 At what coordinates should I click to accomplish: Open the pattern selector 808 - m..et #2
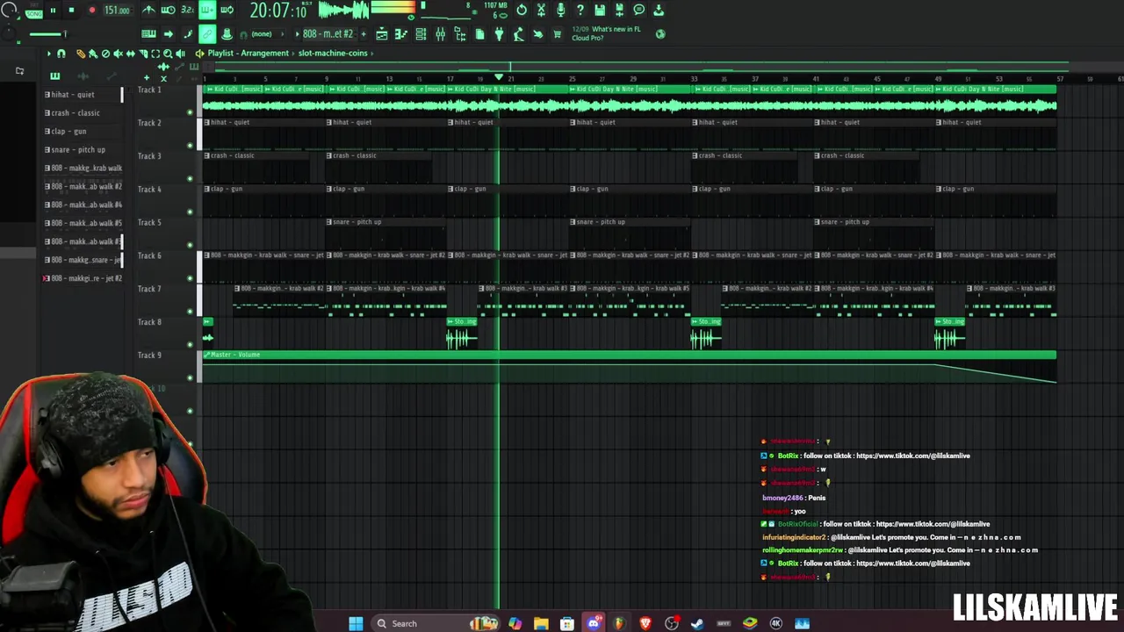coord(328,34)
